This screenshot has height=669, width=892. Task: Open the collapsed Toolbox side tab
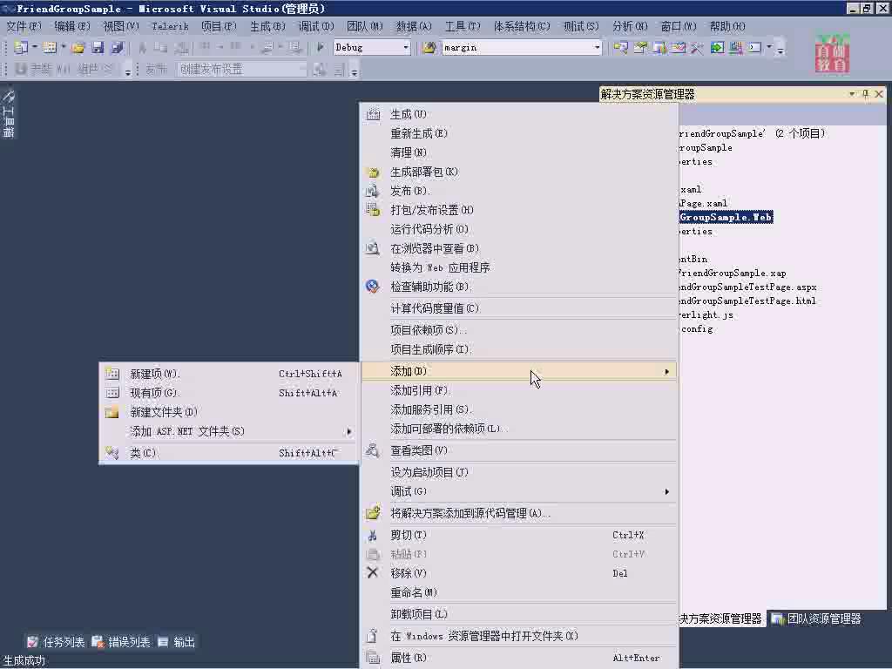point(9,114)
